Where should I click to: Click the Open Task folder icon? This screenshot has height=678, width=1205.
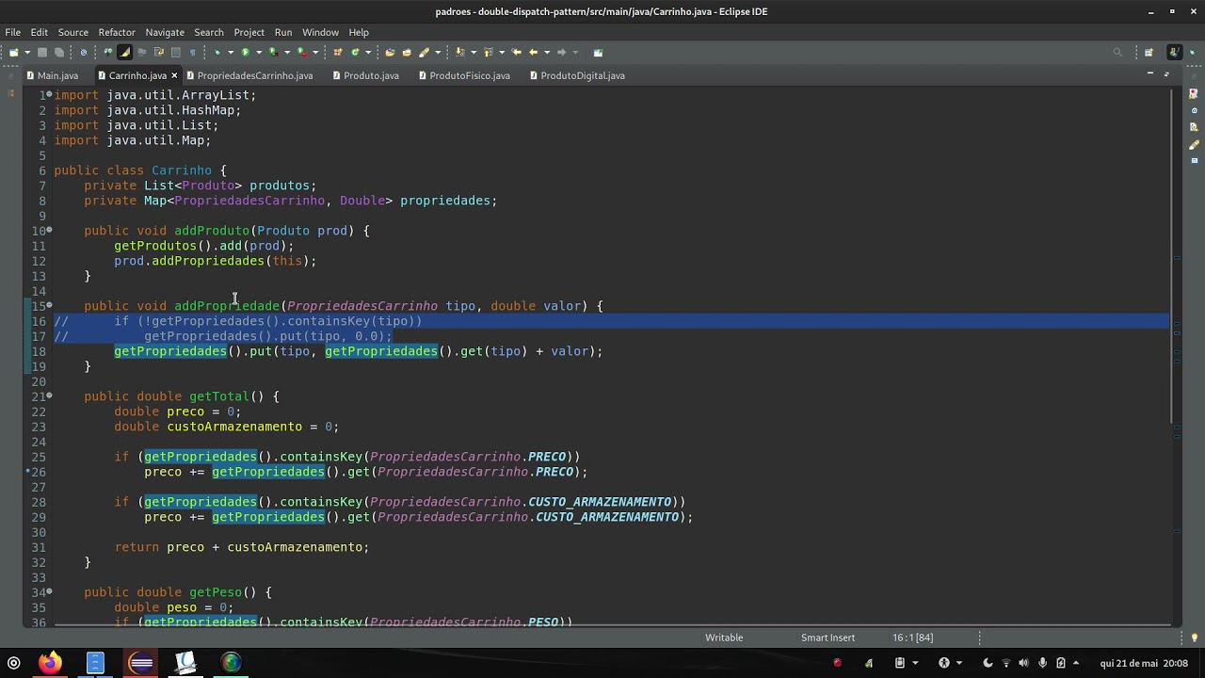pyautogui.click(x=407, y=53)
